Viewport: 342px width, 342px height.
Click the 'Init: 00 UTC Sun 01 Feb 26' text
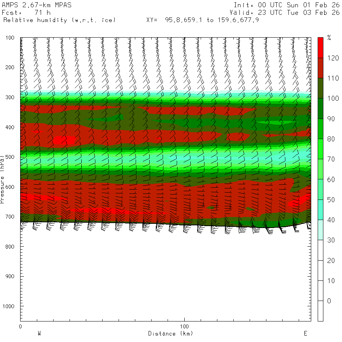click(x=287, y=5)
